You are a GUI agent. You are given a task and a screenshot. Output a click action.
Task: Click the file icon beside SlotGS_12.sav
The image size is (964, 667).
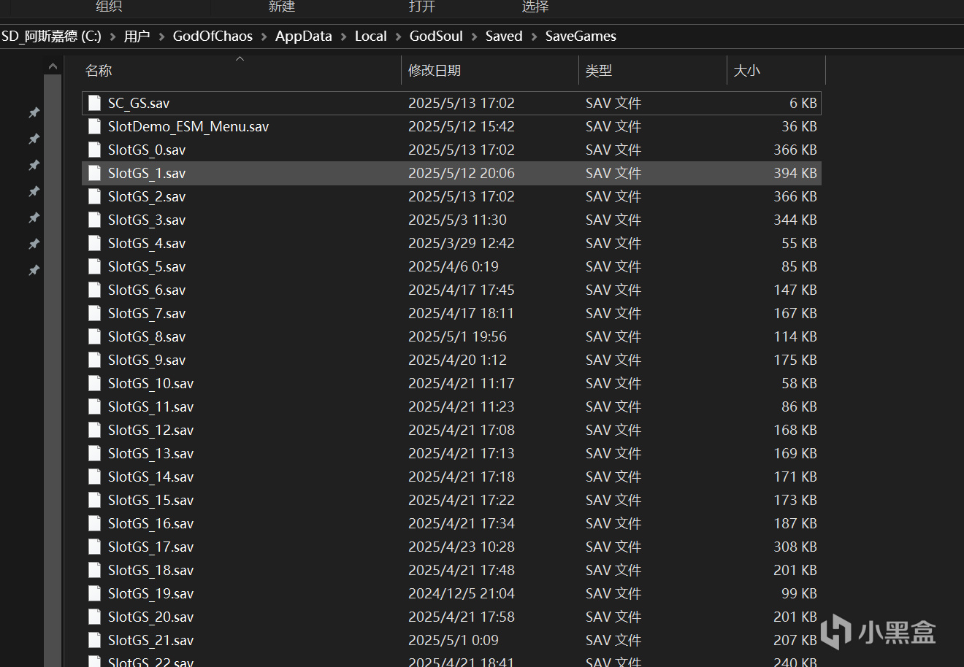coord(94,430)
